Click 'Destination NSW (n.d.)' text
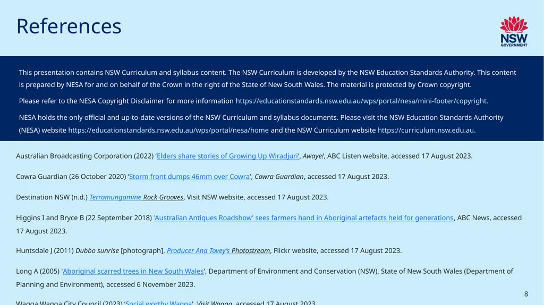 (52, 197)
